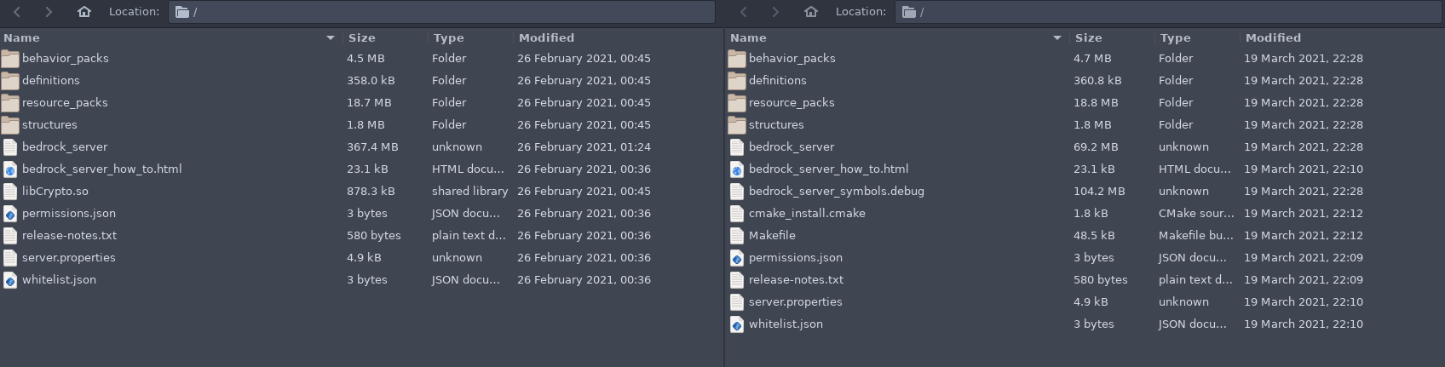The height and width of the screenshot is (367, 1445).
Task: Toggle sort order arrow in left Name column
Action: click(330, 38)
